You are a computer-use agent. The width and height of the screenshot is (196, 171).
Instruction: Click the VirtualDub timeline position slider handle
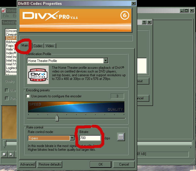click(x=5, y=144)
